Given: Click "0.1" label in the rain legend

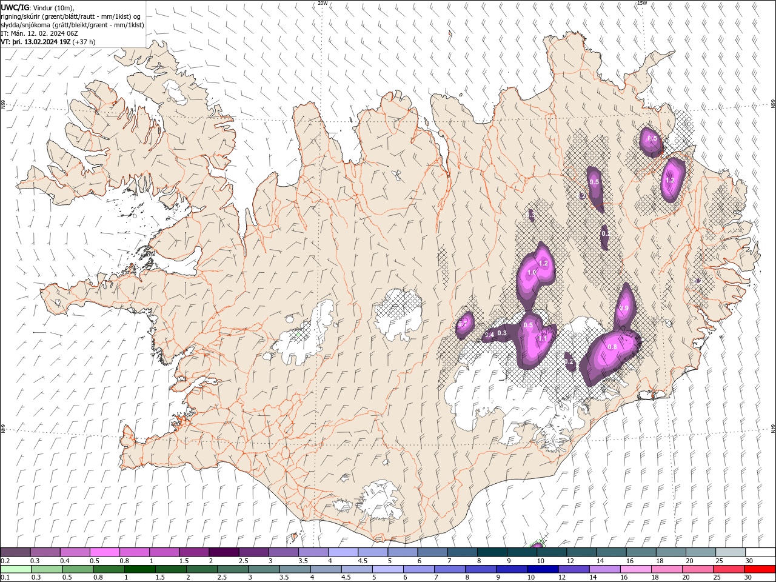Looking at the screenshot, I should coord(5,577).
